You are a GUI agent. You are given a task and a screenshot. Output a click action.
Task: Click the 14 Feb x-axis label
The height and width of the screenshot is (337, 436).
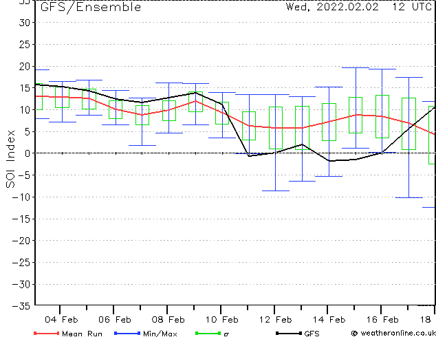tap(329, 320)
